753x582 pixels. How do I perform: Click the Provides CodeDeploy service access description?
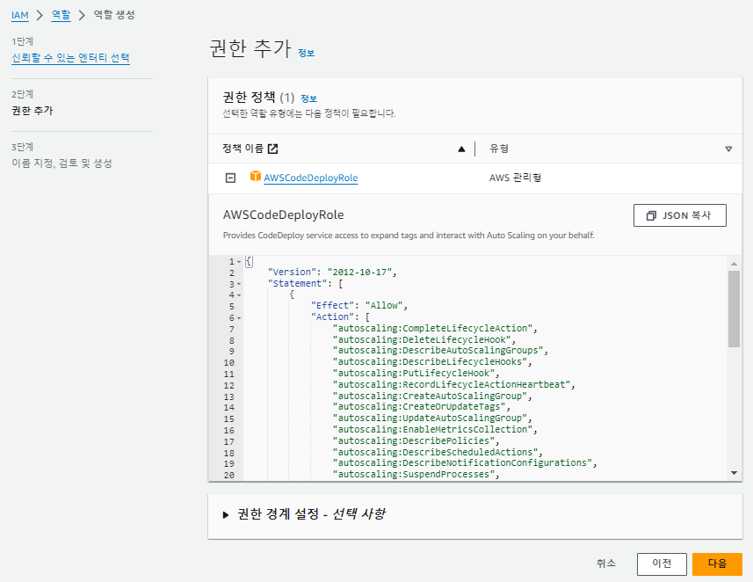coord(409,236)
